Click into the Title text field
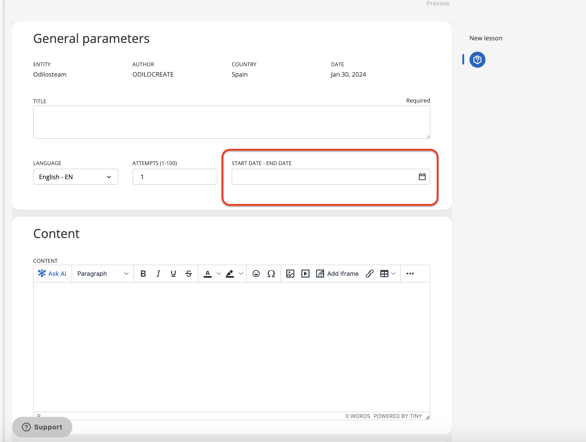Image resolution: width=586 pixels, height=442 pixels. [232, 122]
